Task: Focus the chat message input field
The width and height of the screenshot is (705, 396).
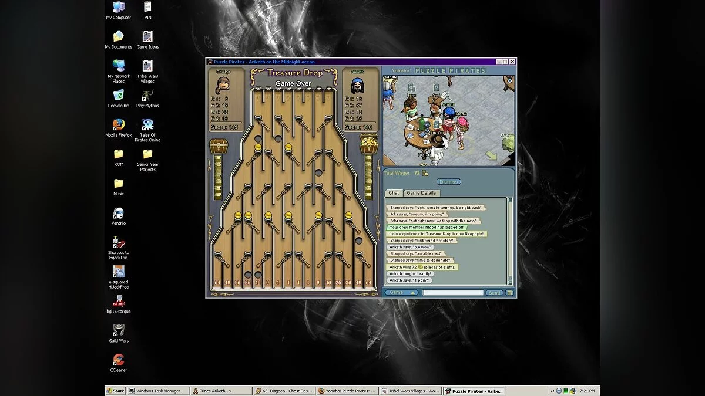Action: coord(452,292)
